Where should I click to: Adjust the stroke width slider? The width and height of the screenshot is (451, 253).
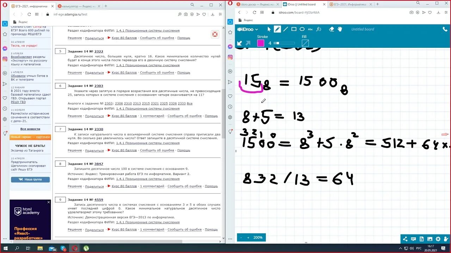pyautogui.click(x=284, y=43)
